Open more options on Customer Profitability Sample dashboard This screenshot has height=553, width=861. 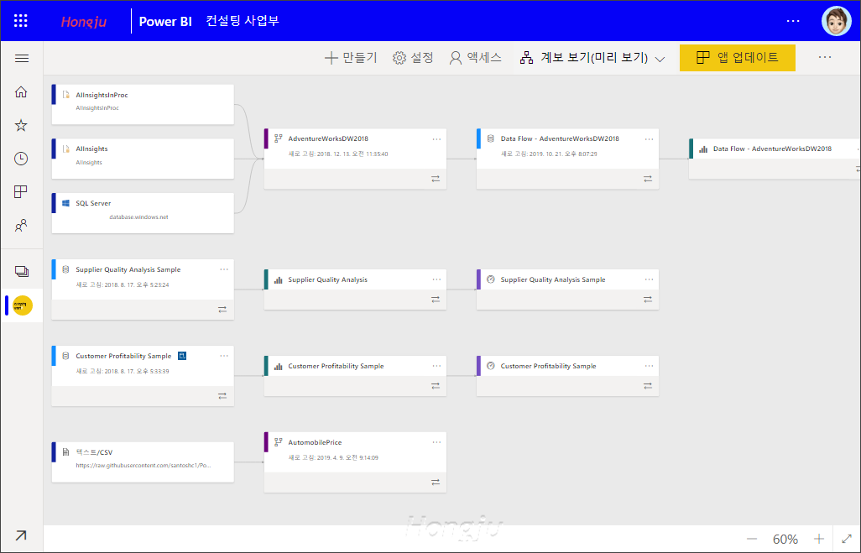click(649, 366)
